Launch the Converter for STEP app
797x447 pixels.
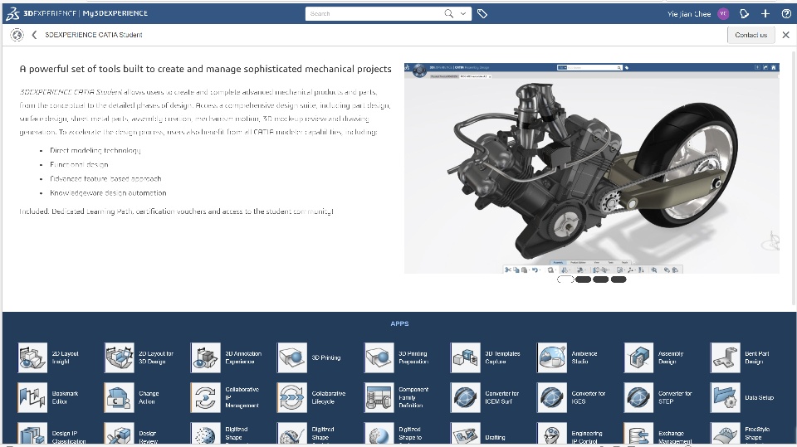639,397
